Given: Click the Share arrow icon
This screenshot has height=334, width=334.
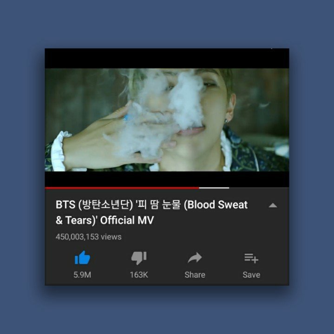Looking at the screenshot, I should pyautogui.click(x=195, y=258).
